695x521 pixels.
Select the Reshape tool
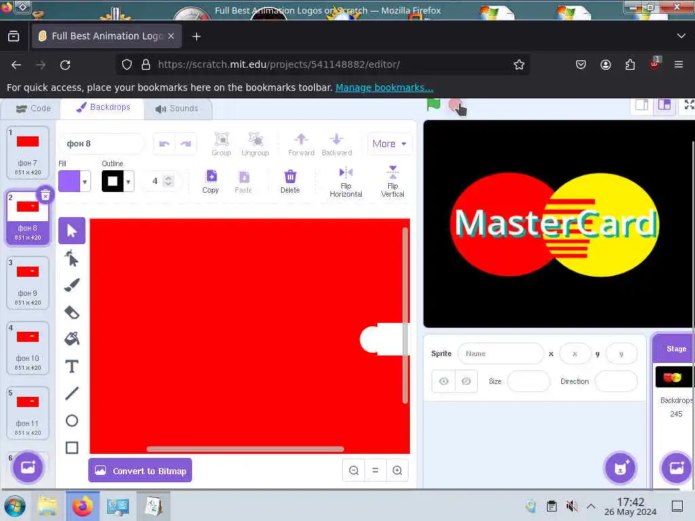tap(72, 258)
